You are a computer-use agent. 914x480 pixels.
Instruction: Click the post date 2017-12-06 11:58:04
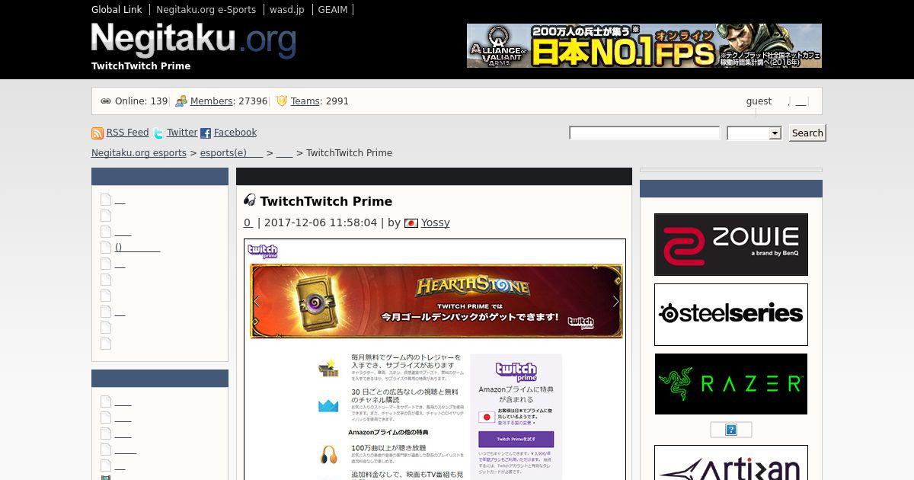pyautogui.click(x=321, y=222)
